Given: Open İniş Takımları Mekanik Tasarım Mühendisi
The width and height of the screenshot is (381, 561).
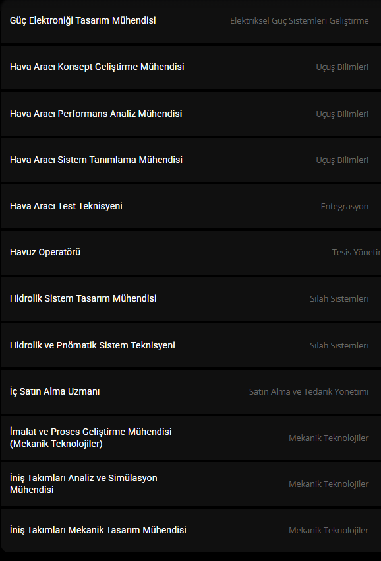Looking at the screenshot, I should [190, 530].
